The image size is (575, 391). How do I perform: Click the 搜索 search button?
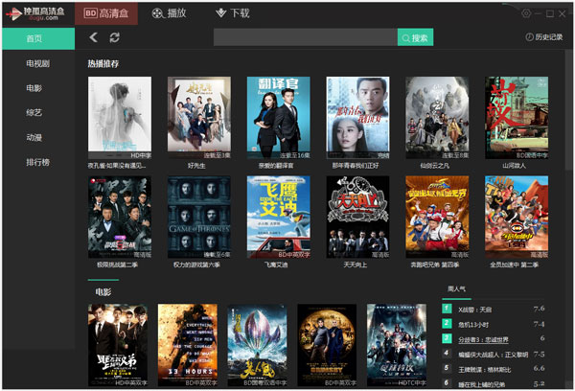tap(415, 37)
